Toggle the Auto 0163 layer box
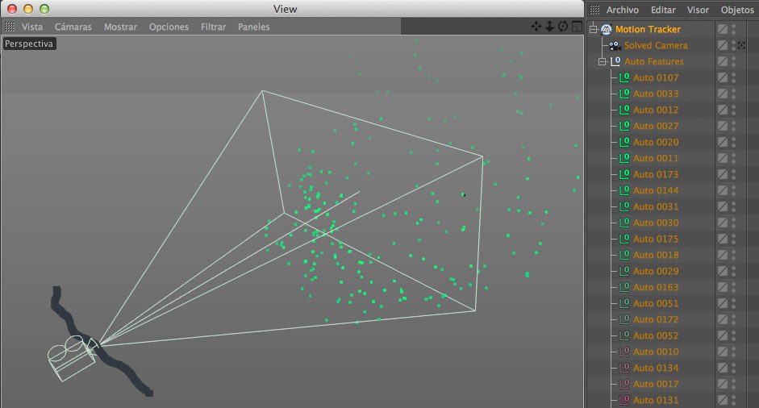This screenshot has height=408, width=759. coord(723,287)
